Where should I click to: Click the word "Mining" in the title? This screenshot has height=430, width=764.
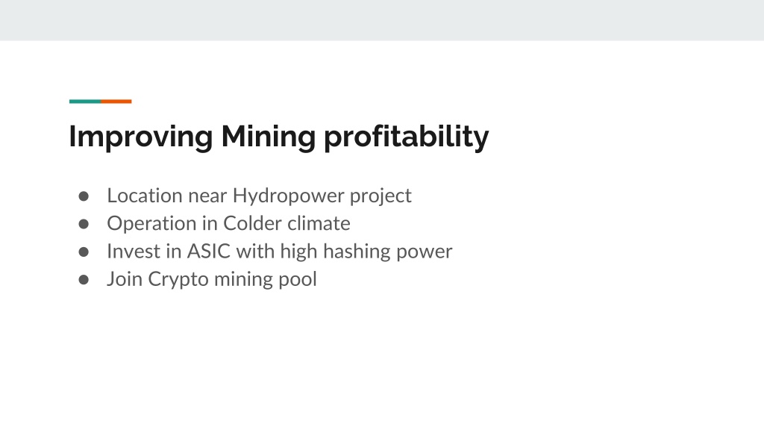point(269,137)
